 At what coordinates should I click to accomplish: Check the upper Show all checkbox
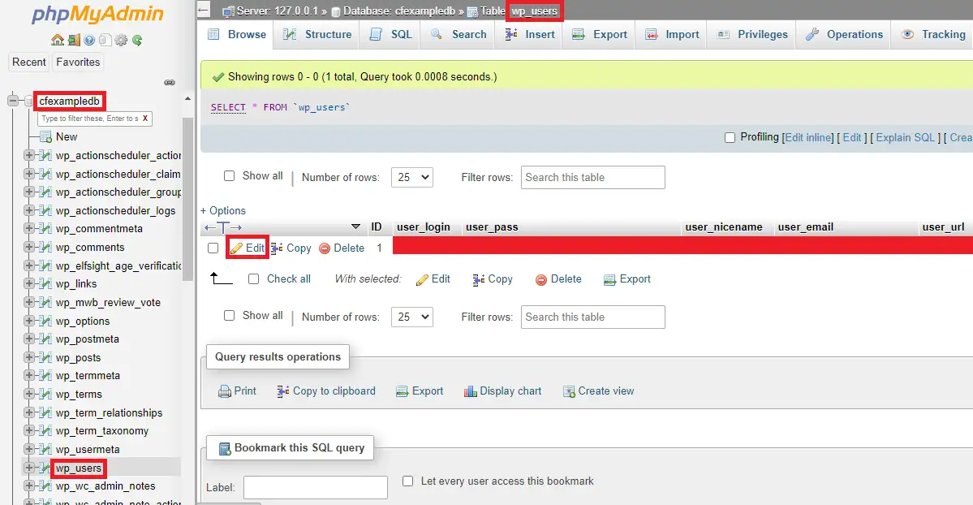229,176
